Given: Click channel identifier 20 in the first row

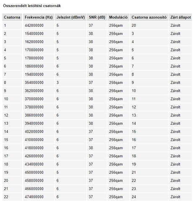Looking at the screenshot, I should click(134, 26).
